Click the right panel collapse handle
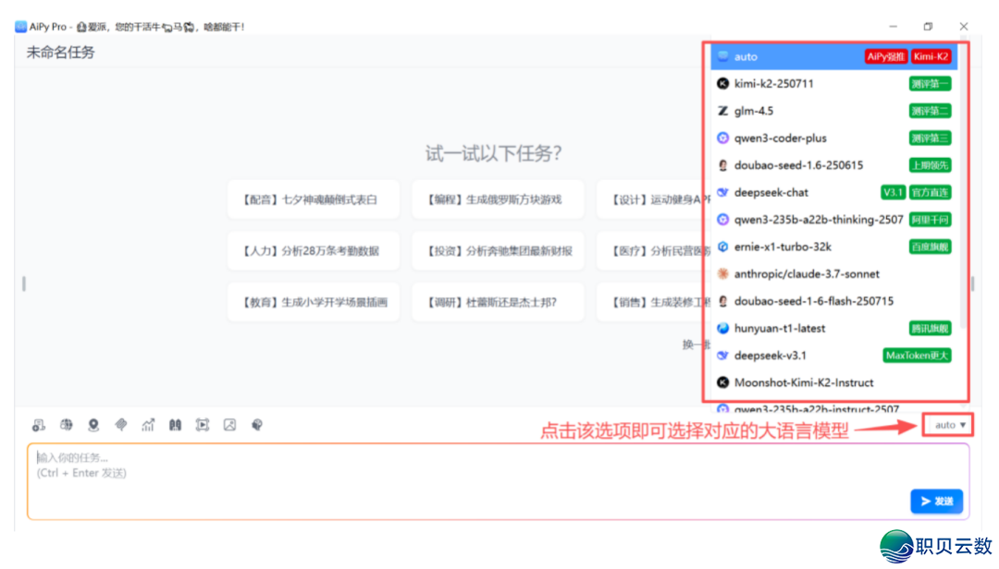This screenshot has width=999, height=569. coord(972,284)
